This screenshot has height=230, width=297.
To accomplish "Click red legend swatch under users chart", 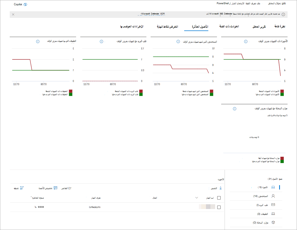I will 211,91.
